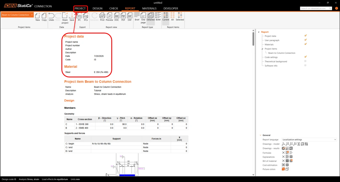Export report to DOC
This screenshot has height=182, width=340.
click(x=117, y=16)
